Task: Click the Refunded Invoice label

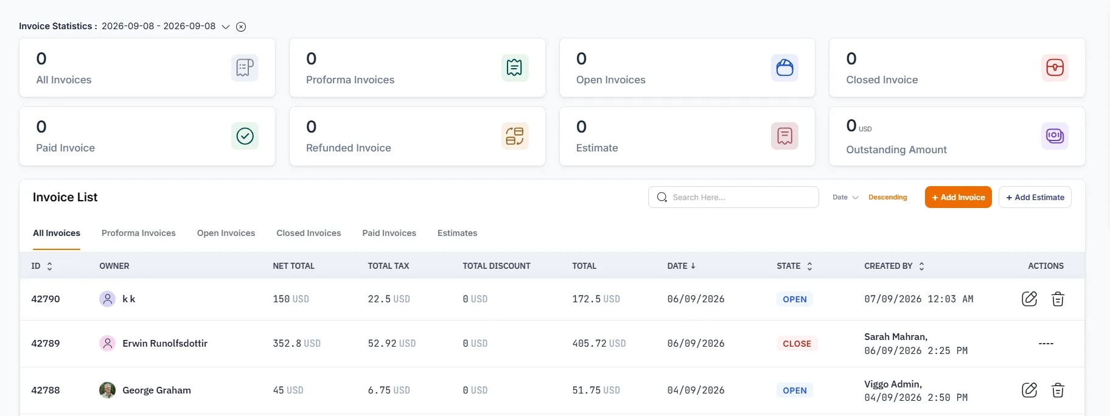Action: click(348, 148)
